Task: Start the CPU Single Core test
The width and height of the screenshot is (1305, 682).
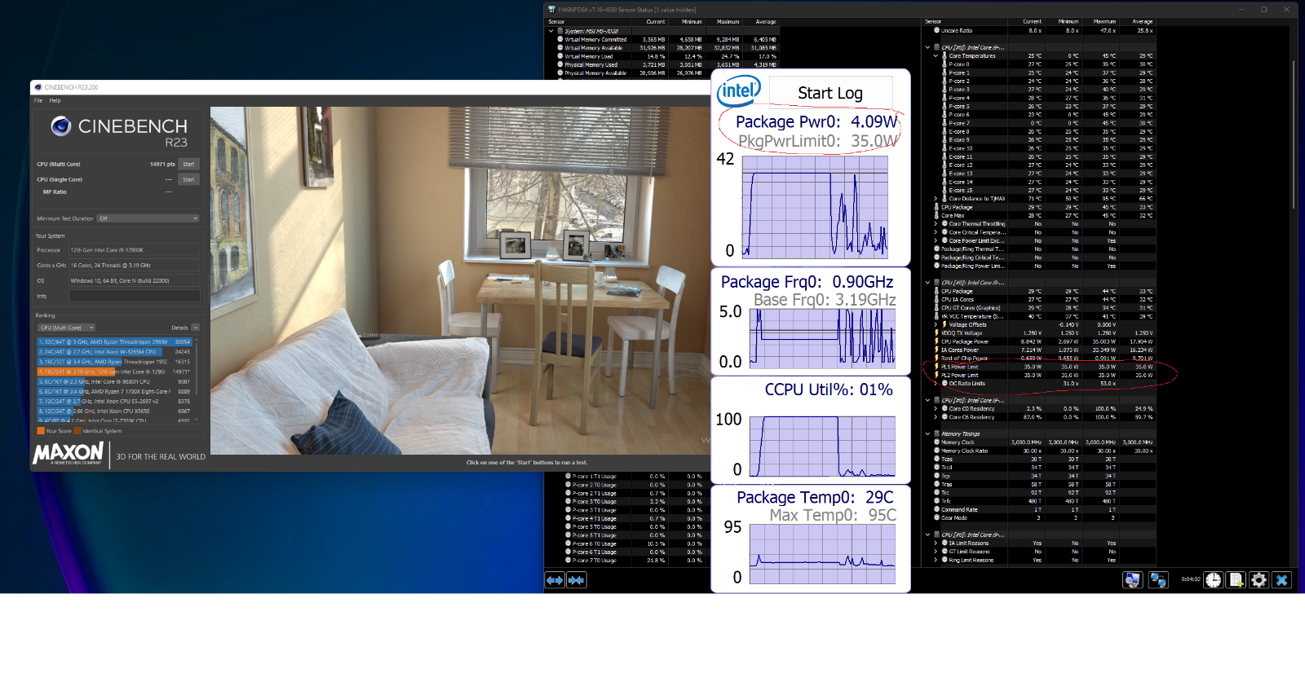Action: (188, 179)
